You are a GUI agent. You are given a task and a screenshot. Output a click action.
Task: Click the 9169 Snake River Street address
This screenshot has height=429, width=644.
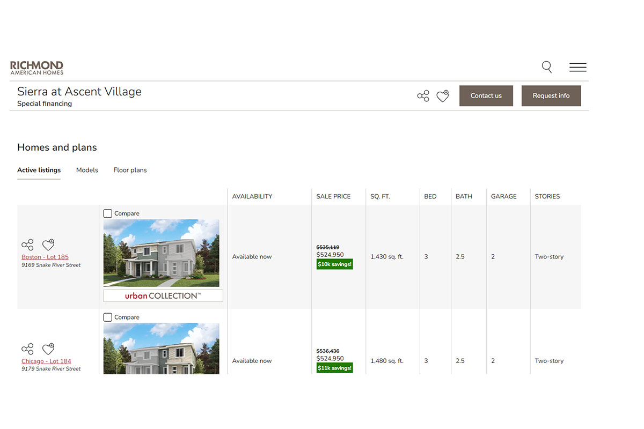tap(51, 265)
